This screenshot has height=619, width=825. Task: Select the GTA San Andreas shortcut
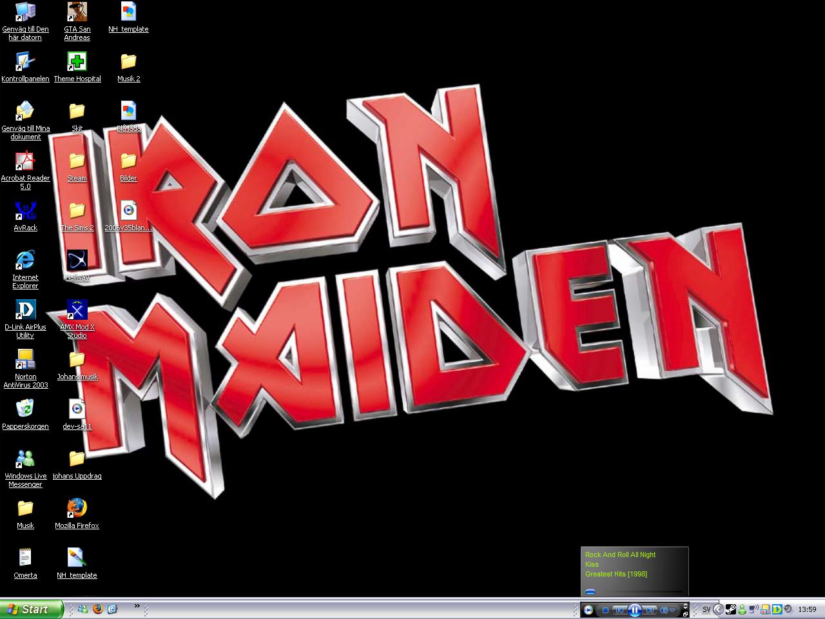coord(77,21)
